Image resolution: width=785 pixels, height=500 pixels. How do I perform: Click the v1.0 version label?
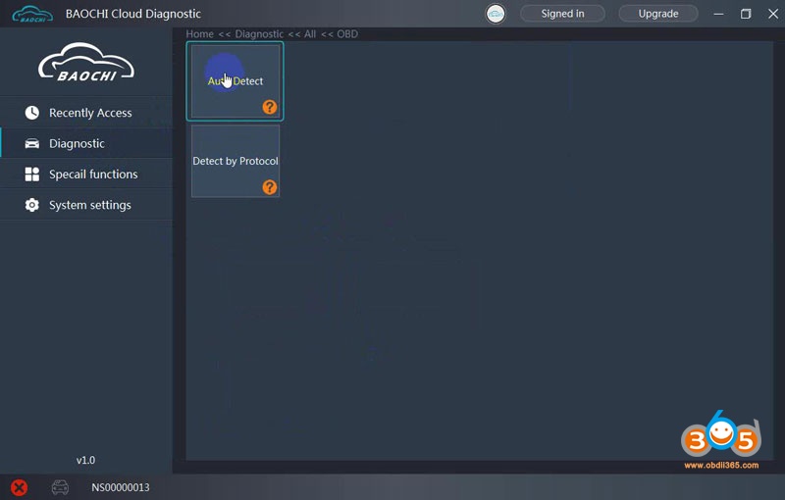coord(85,460)
